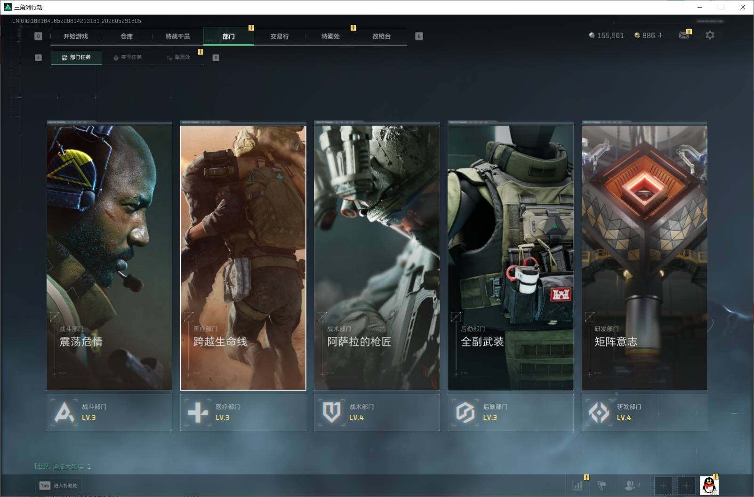Open the bar chart statistics icon

(x=578, y=485)
